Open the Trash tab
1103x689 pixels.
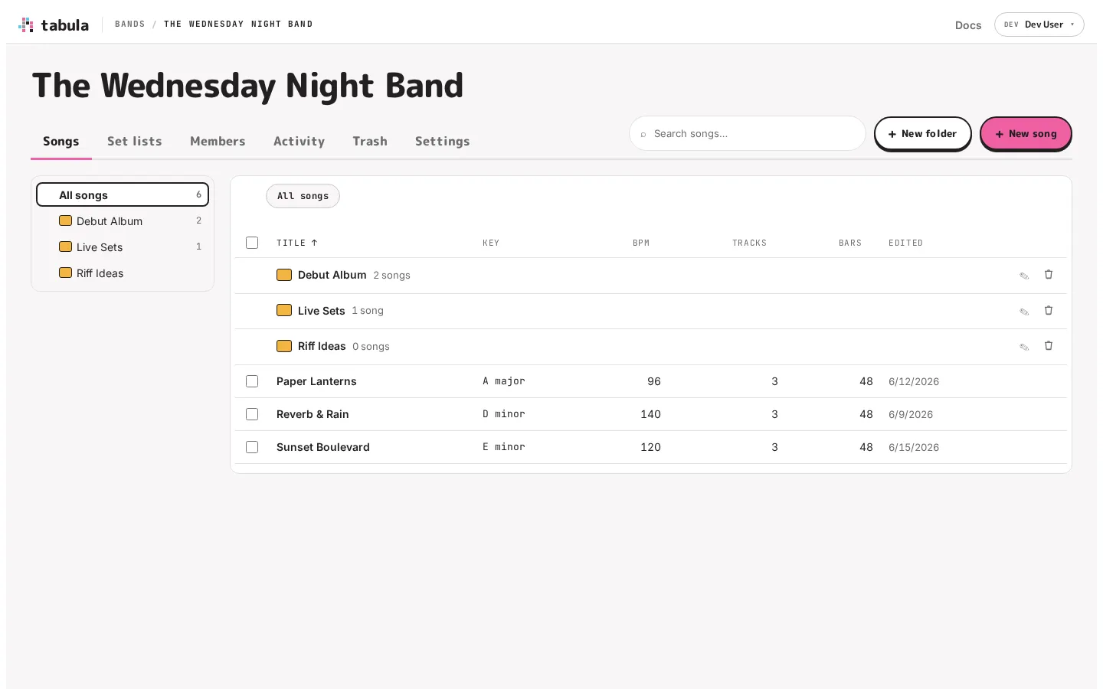pos(370,141)
